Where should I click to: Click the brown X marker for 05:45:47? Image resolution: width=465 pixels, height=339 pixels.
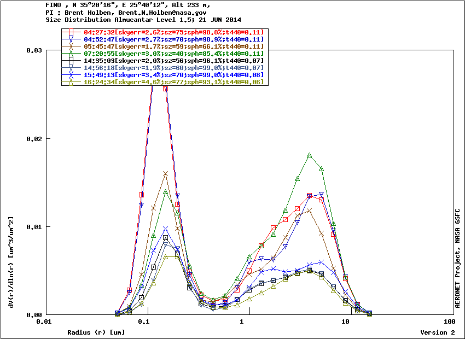coord(71,47)
